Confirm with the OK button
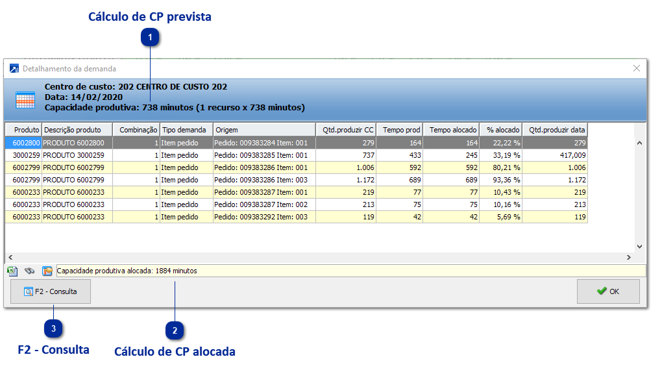Screen dimensions: 662x370 [608, 291]
